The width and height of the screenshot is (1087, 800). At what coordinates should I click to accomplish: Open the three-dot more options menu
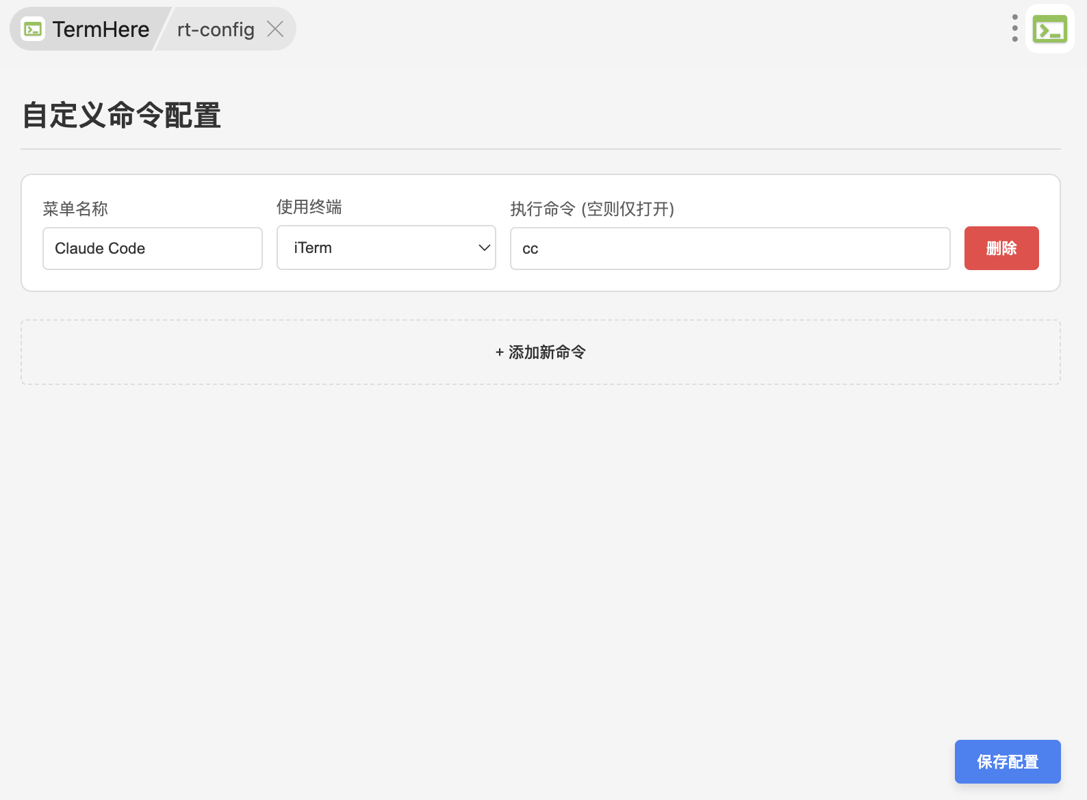[x=1014, y=28]
